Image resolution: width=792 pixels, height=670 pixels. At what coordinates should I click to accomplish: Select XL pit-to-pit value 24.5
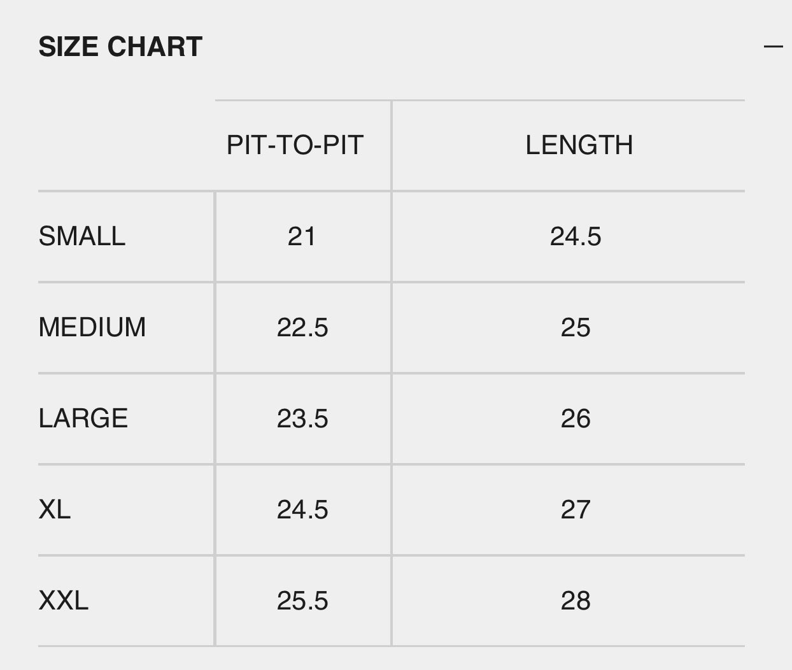302,510
